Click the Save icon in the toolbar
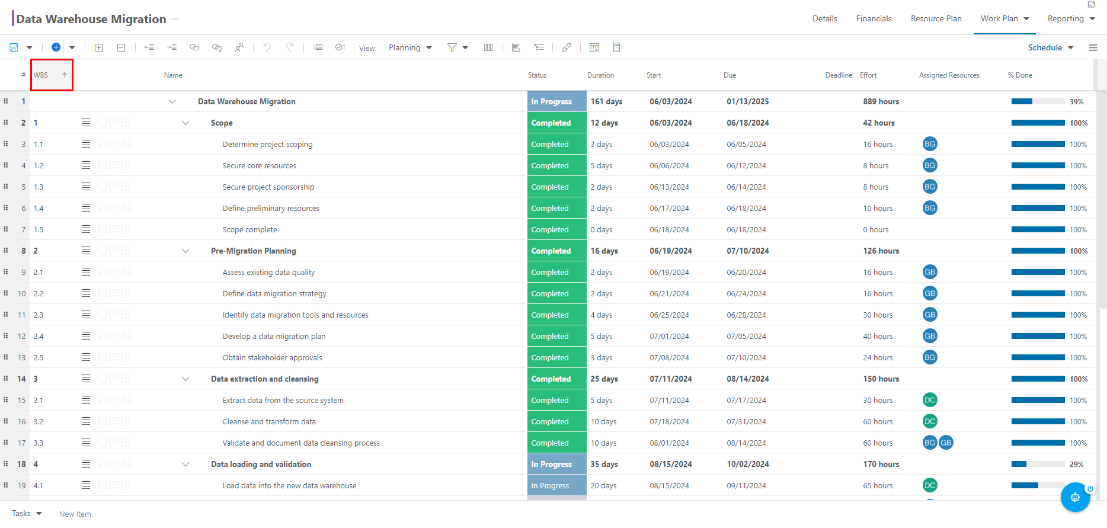The height and width of the screenshot is (528, 1107). tap(14, 47)
